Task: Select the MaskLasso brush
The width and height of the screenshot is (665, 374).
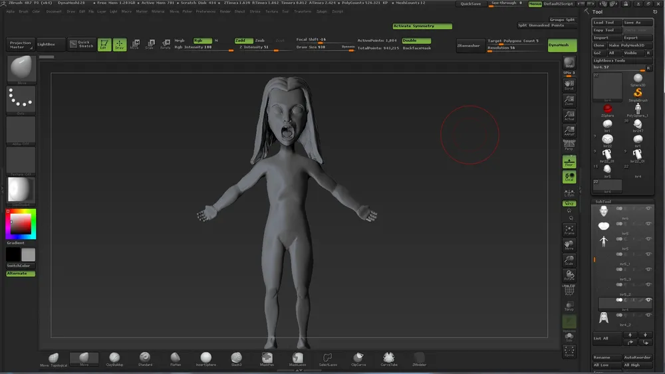Action: click(x=297, y=359)
